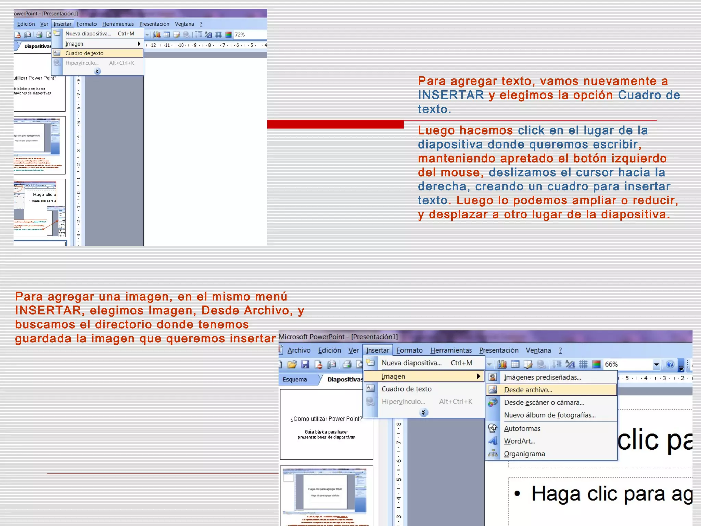Open the ? help menu in lower window

[x=560, y=350]
